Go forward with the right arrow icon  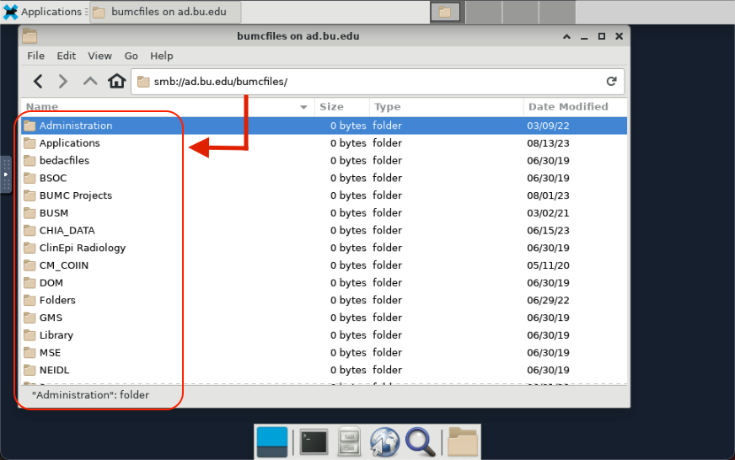pyautogui.click(x=63, y=82)
